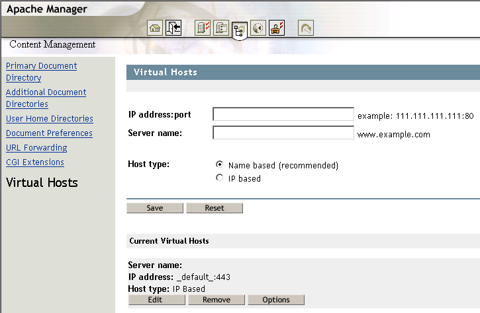Screen dimensions: 480x313
Task: Open server preferences icon with red checkmarks
Action: 203,28
